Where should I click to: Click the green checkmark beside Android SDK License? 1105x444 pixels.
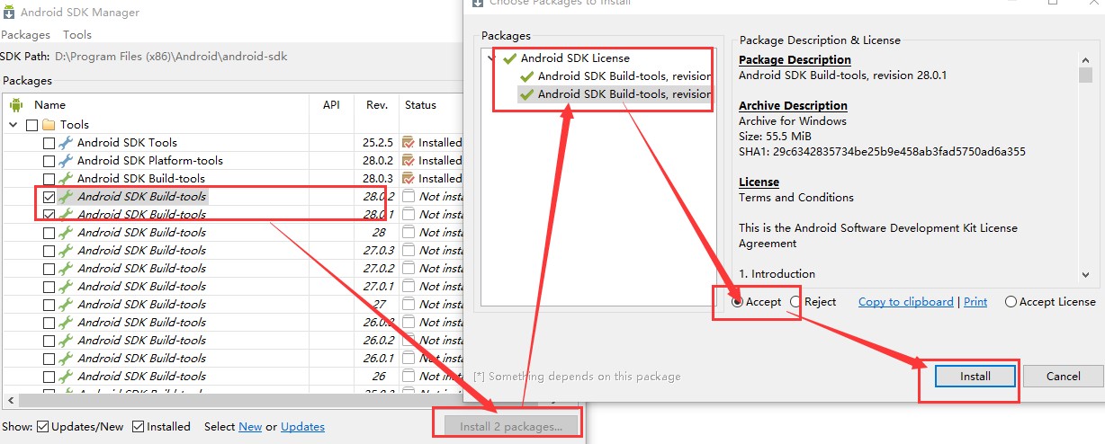click(509, 58)
